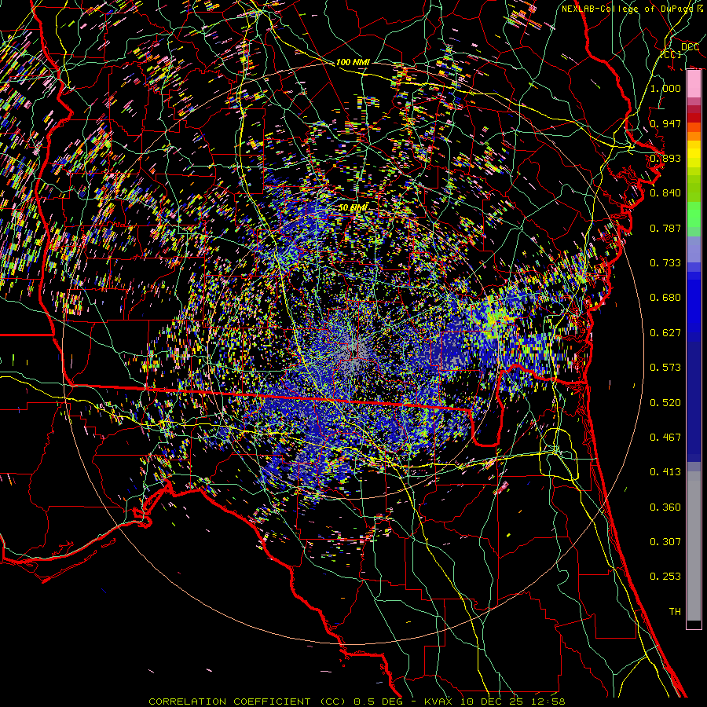The image size is (707, 707).
Task: Click the 0.787 legend value
Action: point(665,228)
